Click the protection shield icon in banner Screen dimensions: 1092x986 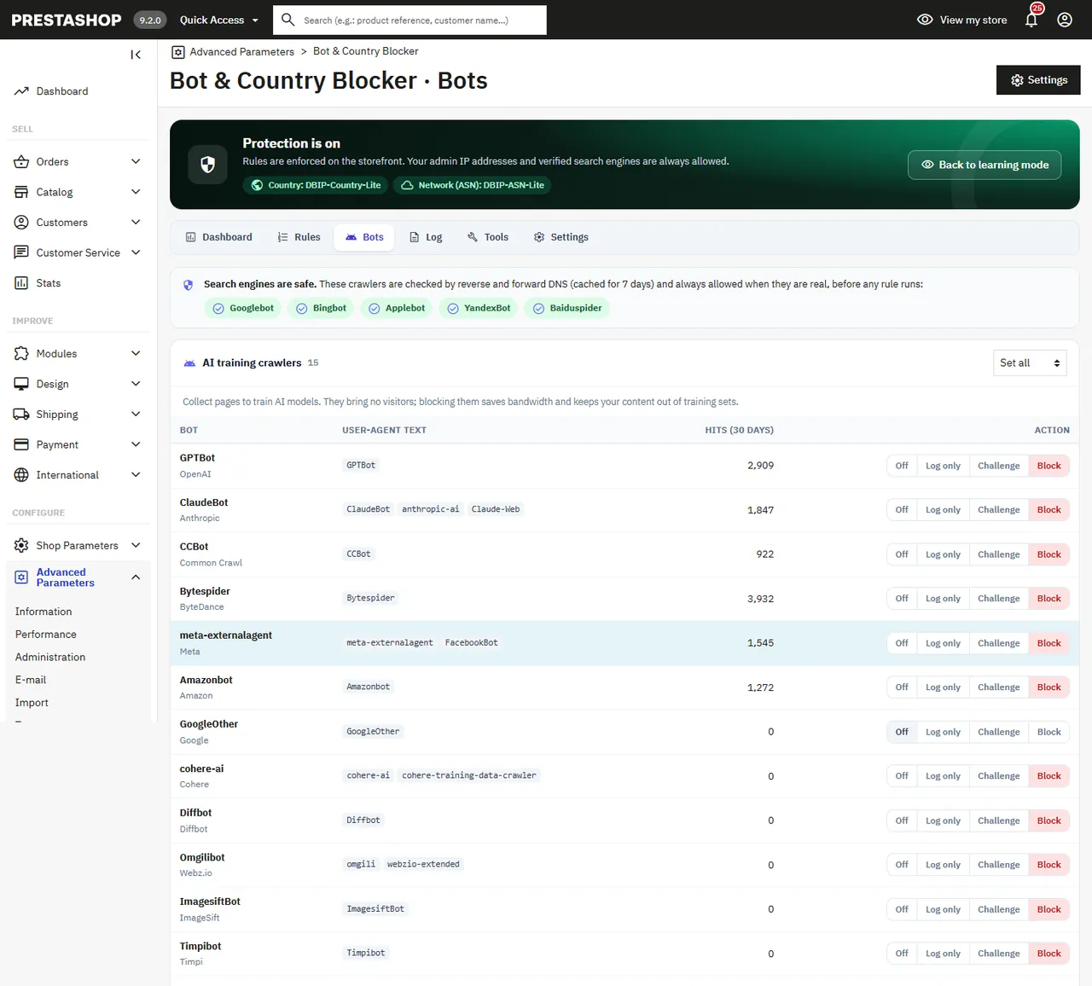click(x=207, y=165)
